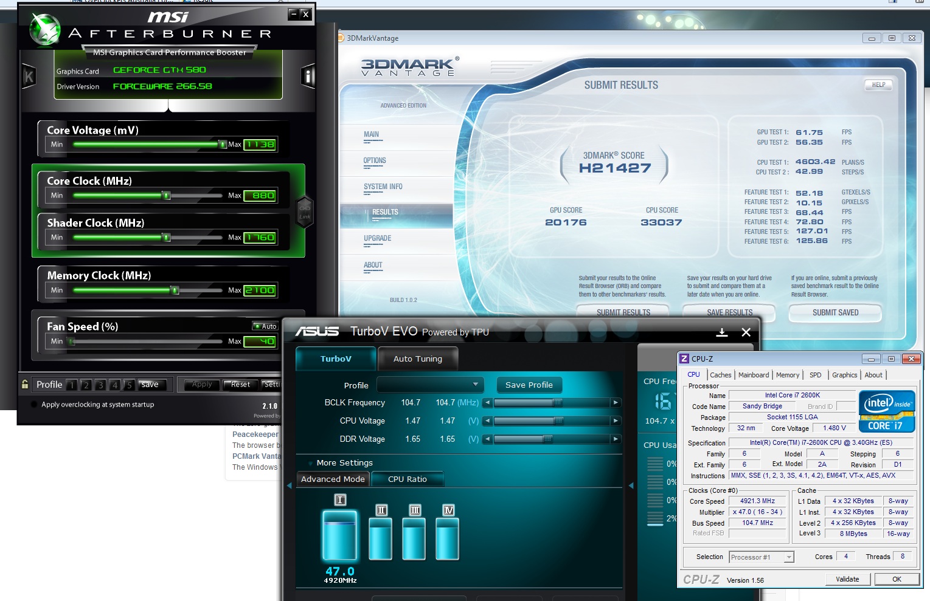The height and width of the screenshot is (601, 930).
Task: Increase DDR Voltage with right arrow
Action: (x=616, y=439)
